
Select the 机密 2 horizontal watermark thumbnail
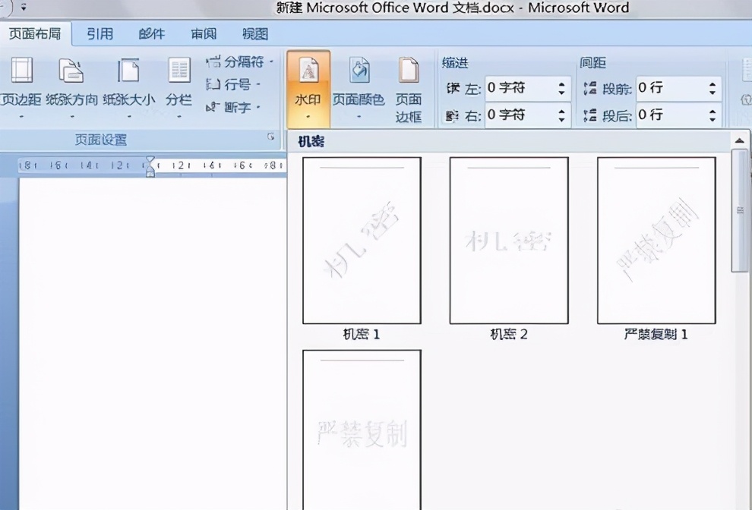[509, 241]
